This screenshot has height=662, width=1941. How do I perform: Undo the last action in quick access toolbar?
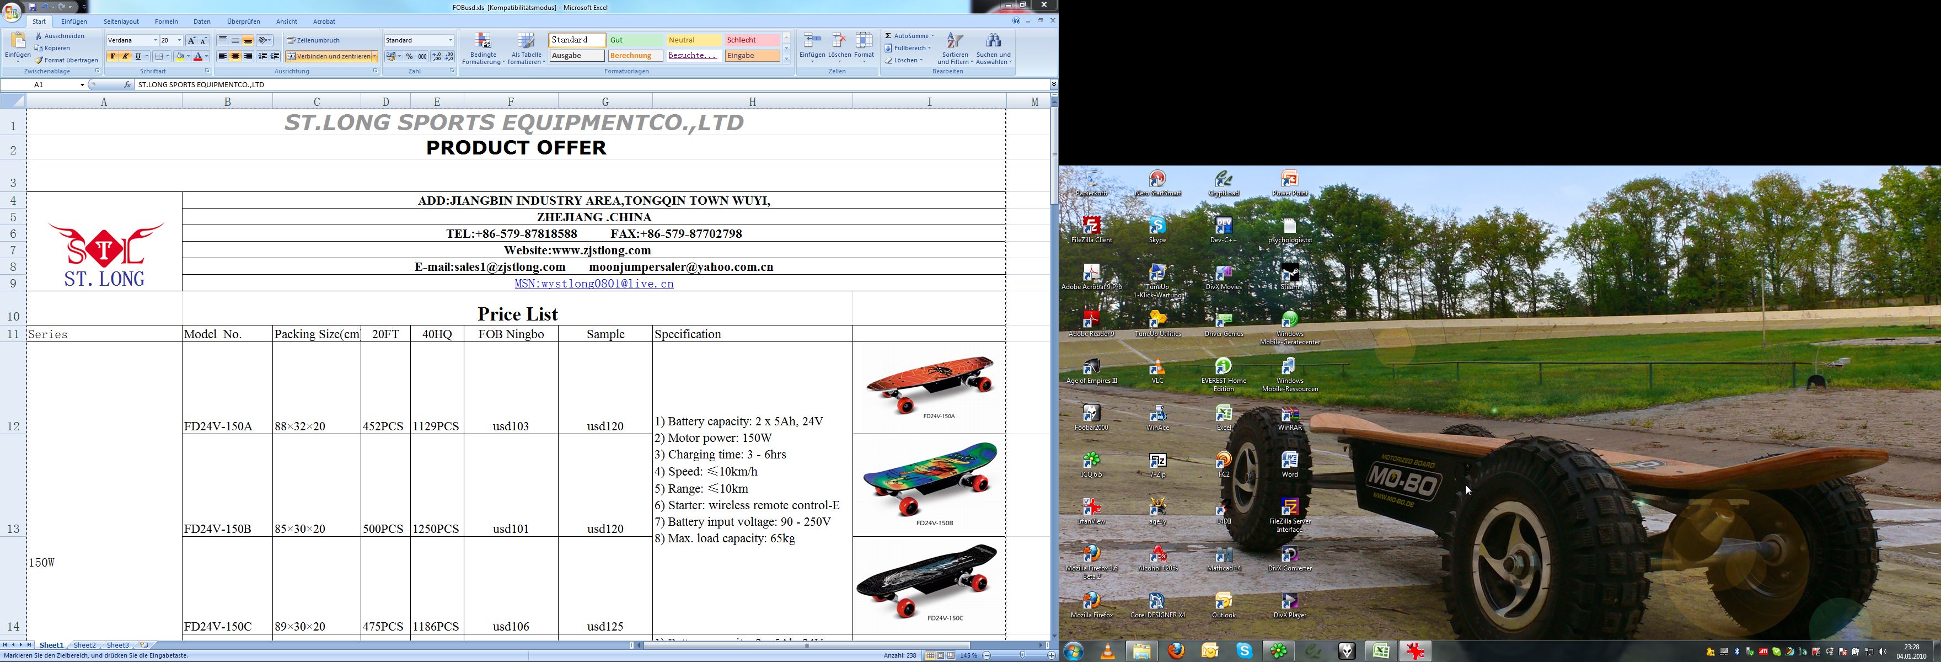tap(45, 7)
